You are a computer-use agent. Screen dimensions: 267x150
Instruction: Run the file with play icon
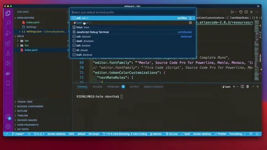(232, 12)
